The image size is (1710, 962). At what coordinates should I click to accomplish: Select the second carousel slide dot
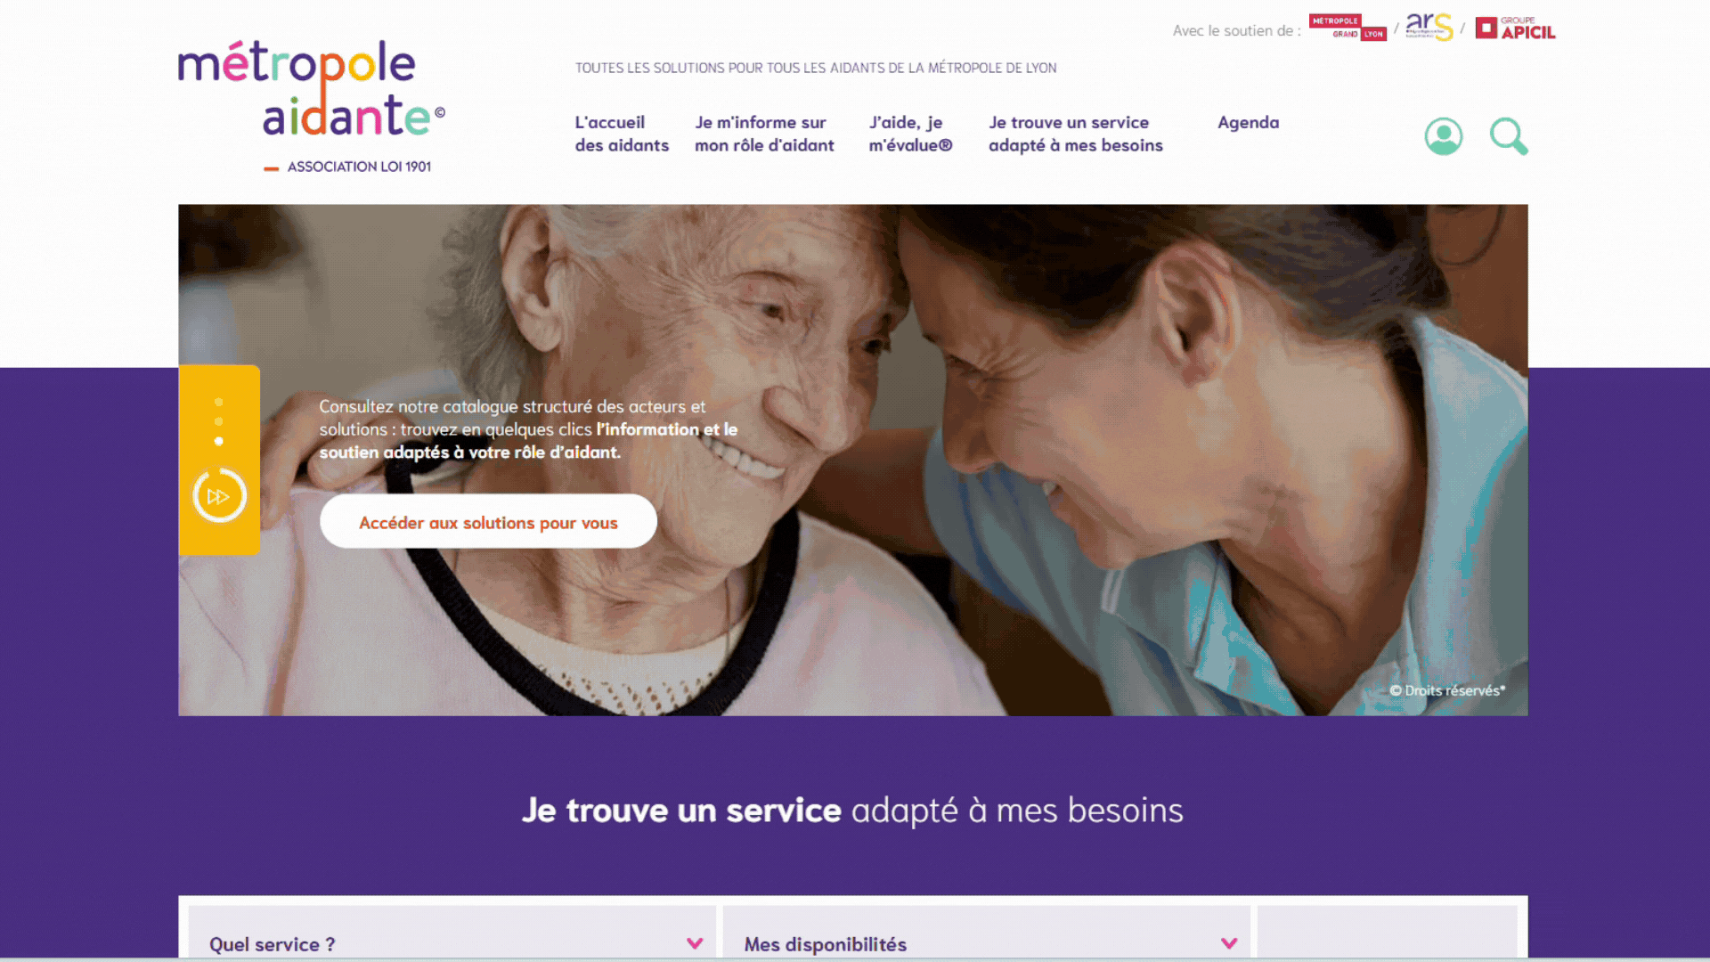(x=219, y=421)
